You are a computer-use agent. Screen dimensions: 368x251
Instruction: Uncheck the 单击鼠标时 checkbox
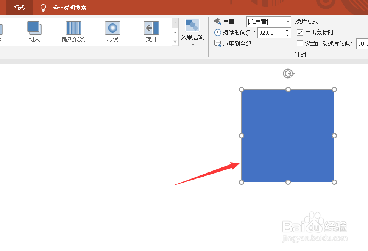pos(300,33)
